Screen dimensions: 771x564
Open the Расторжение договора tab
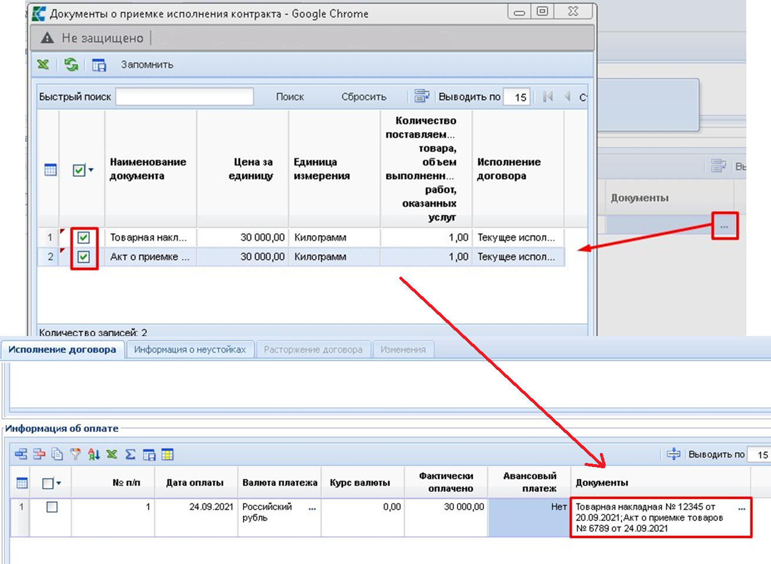[x=313, y=350]
